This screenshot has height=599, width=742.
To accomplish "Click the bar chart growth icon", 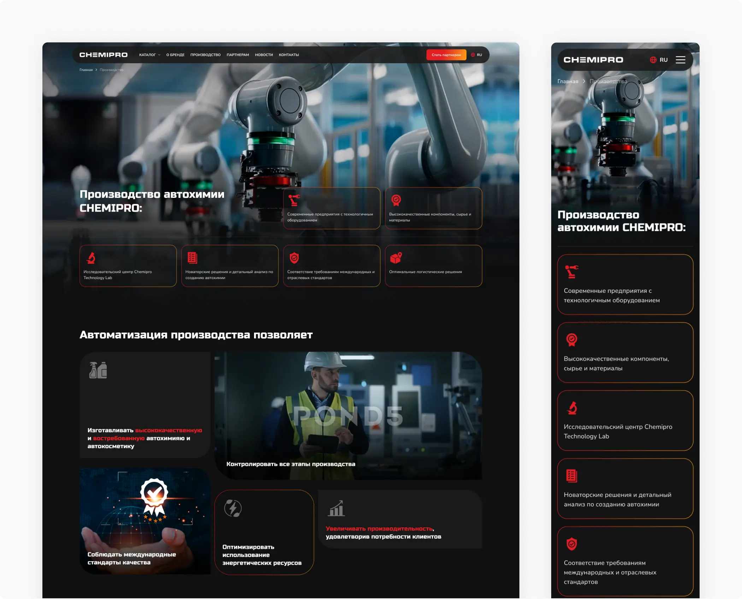I will 336,508.
